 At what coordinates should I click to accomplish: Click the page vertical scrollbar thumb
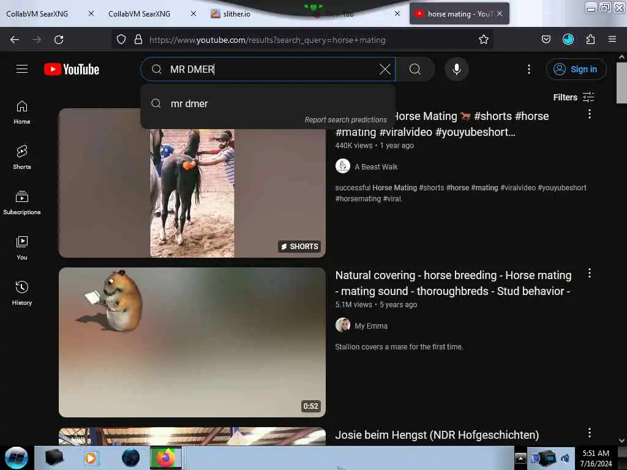(x=621, y=83)
